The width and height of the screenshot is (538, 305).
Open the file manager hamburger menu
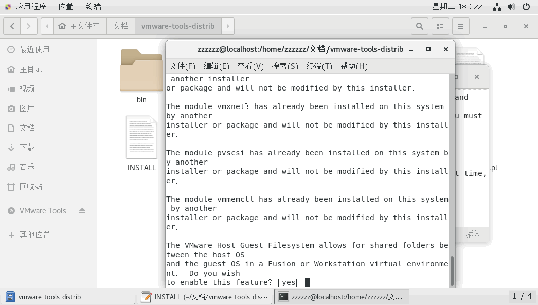click(461, 26)
